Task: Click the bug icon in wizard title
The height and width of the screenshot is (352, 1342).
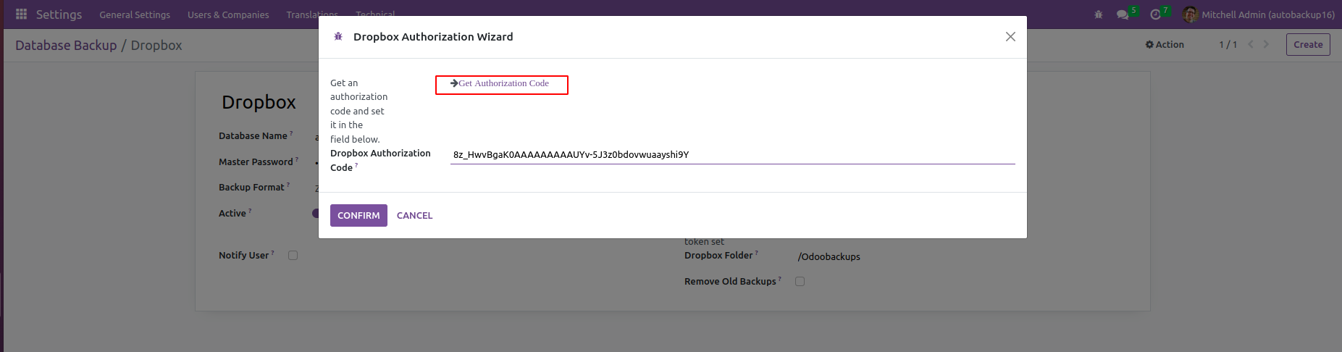Action: pyautogui.click(x=338, y=36)
